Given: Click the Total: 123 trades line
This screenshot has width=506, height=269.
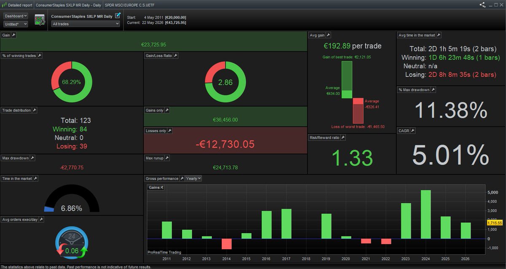Looking at the screenshot, I should 76,121.
